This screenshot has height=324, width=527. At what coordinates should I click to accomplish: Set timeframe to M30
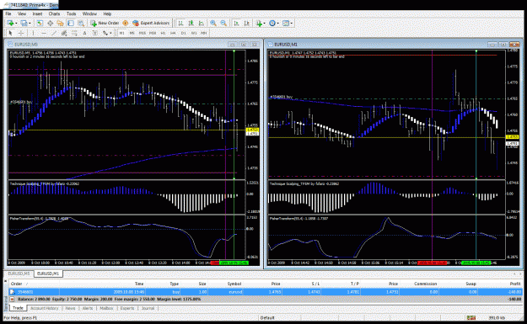coord(153,33)
